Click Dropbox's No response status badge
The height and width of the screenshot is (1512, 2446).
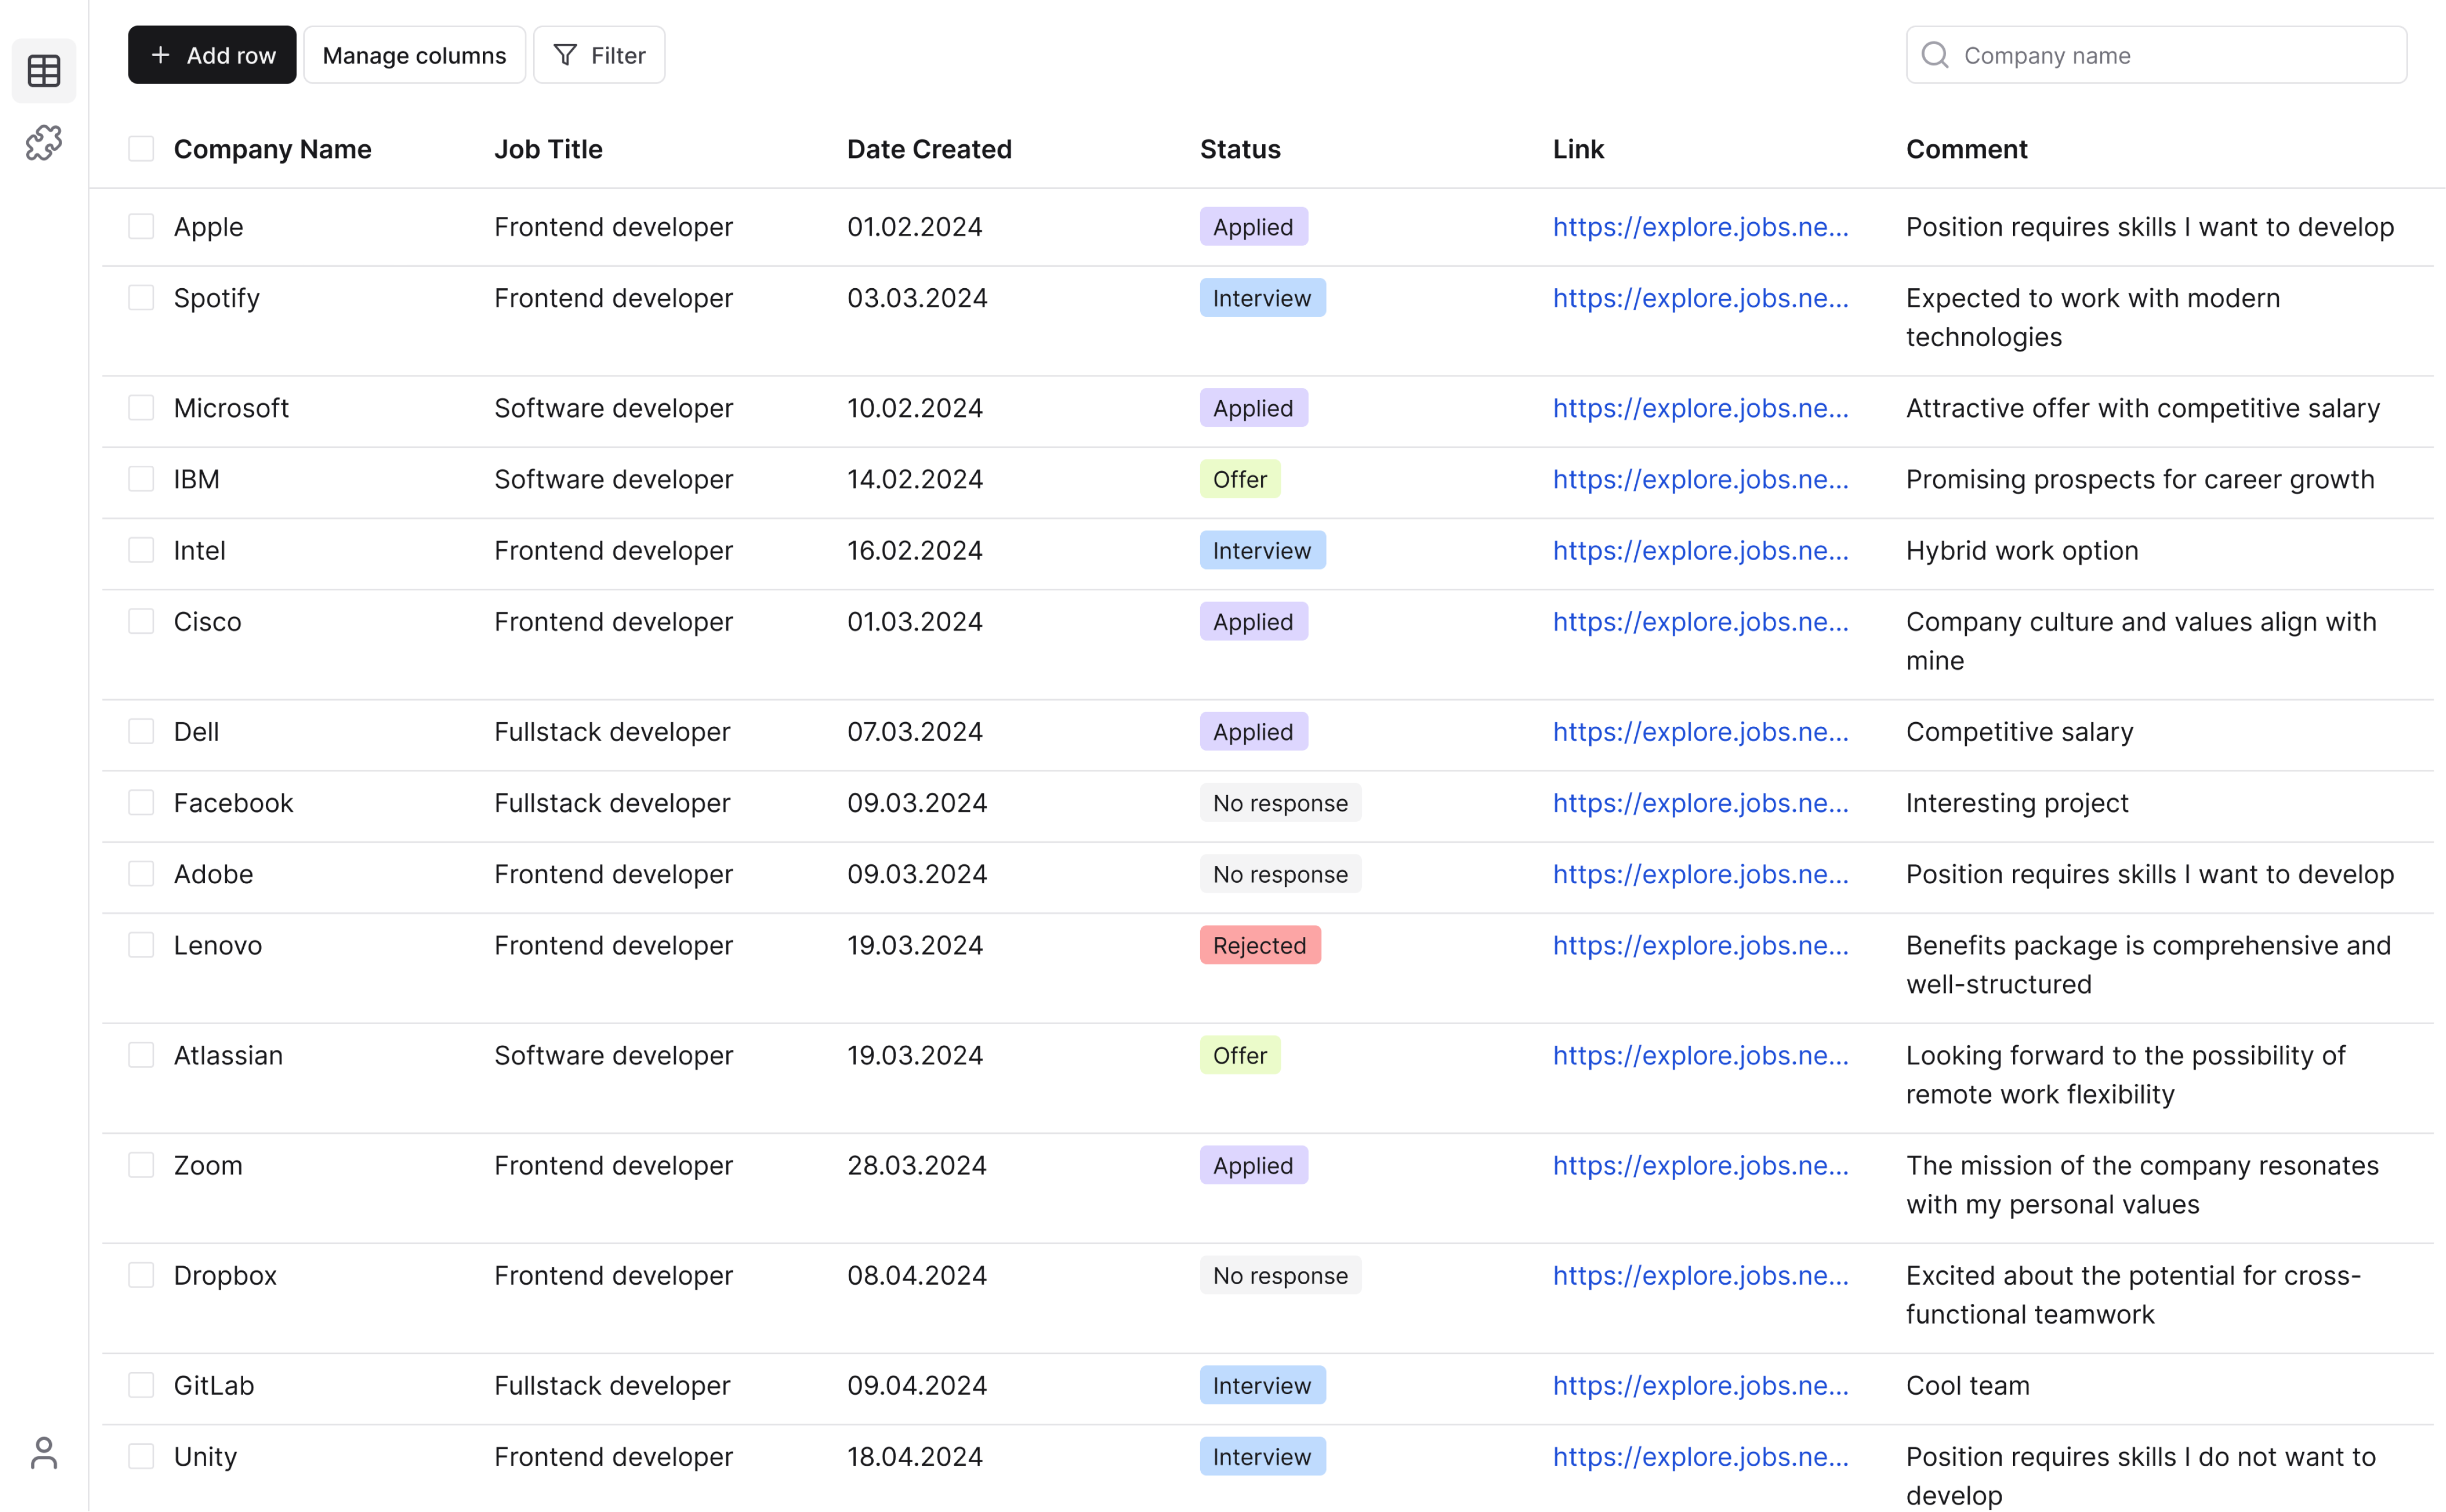point(1281,1275)
